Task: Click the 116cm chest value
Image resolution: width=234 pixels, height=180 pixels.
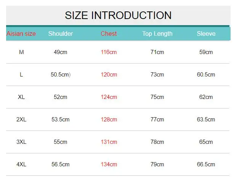Action: [109, 52]
